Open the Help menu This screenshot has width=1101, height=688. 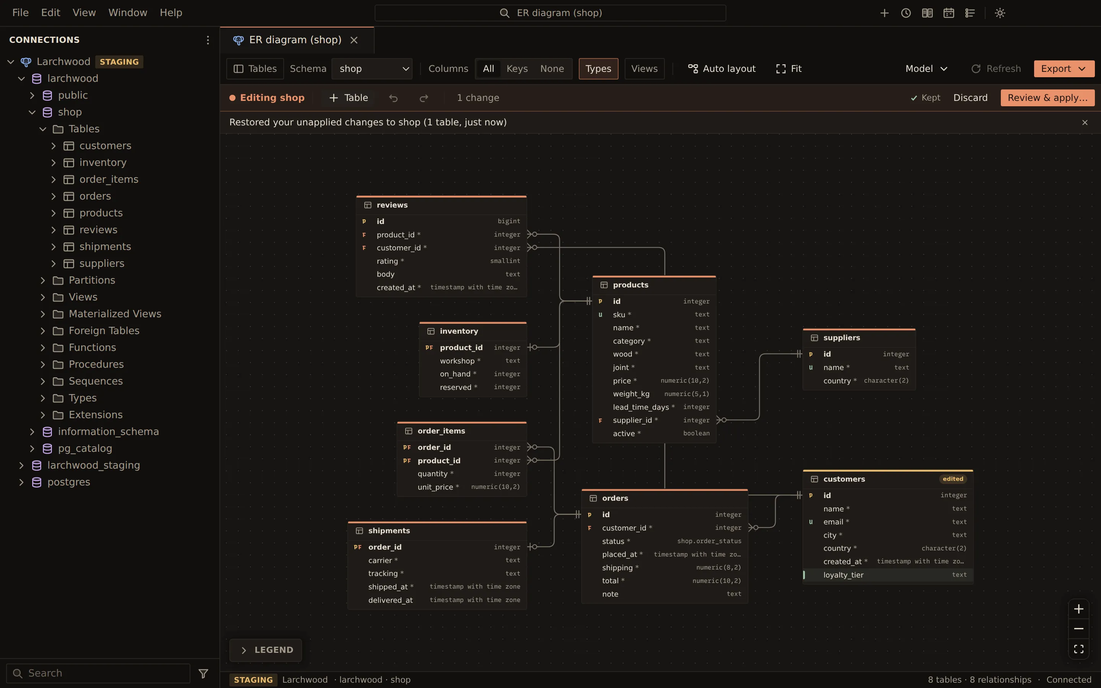coord(171,13)
